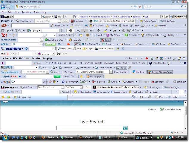Click the Favorites Center star icon
This screenshot has width=190, height=143.
3,97
